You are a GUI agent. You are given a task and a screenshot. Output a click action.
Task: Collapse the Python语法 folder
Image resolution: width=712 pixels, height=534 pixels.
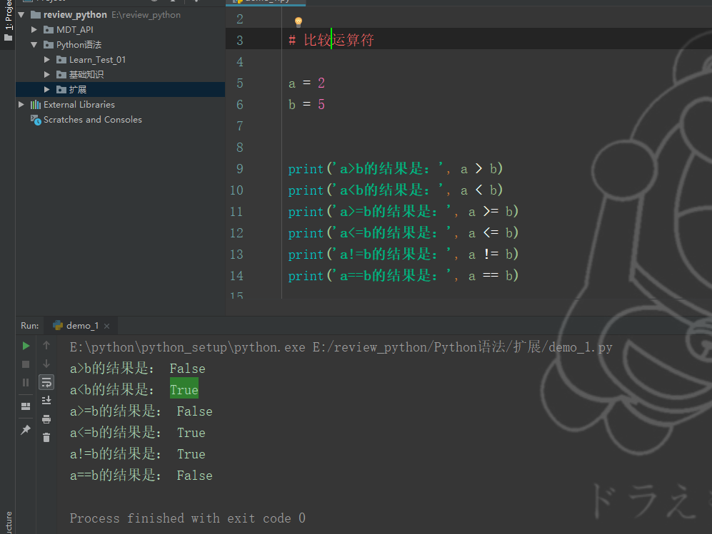[34, 44]
